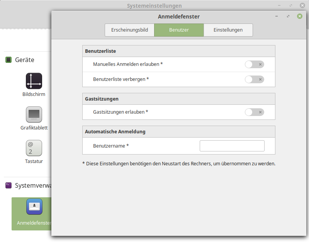
Task: Click the Anmeldefenster window title icon area
Action: 179,17
